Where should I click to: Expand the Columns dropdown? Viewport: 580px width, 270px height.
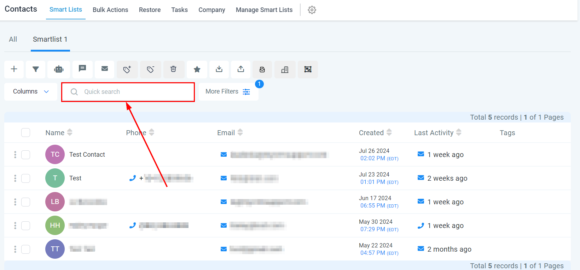31,92
